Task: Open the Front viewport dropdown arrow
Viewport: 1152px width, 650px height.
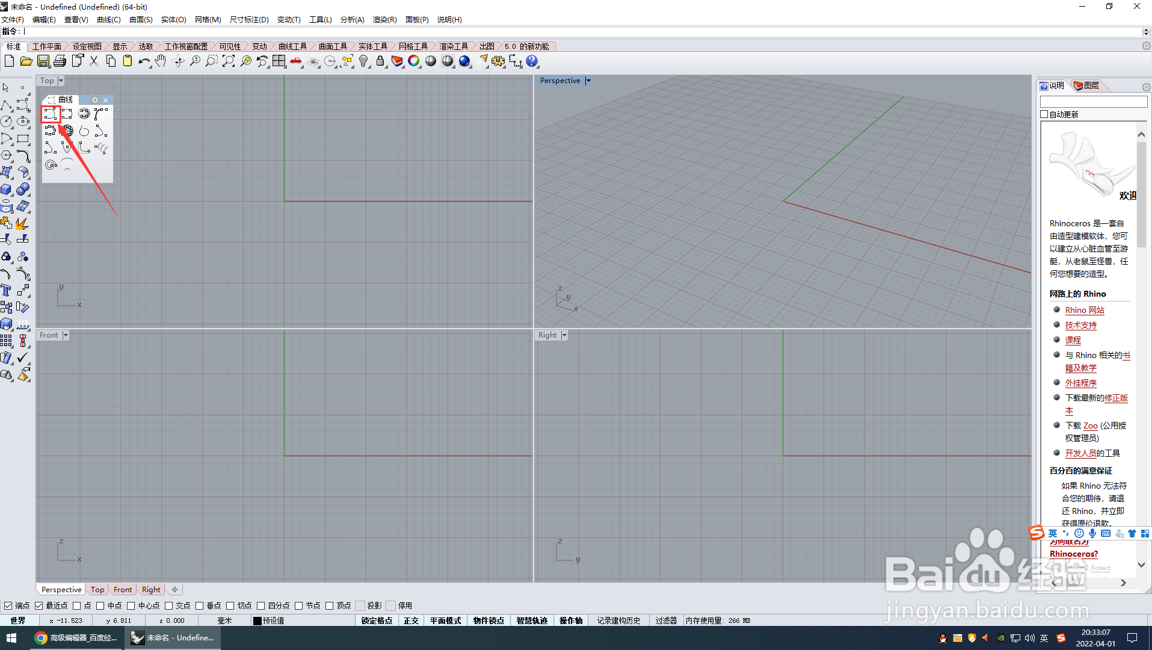Action: tap(66, 335)
